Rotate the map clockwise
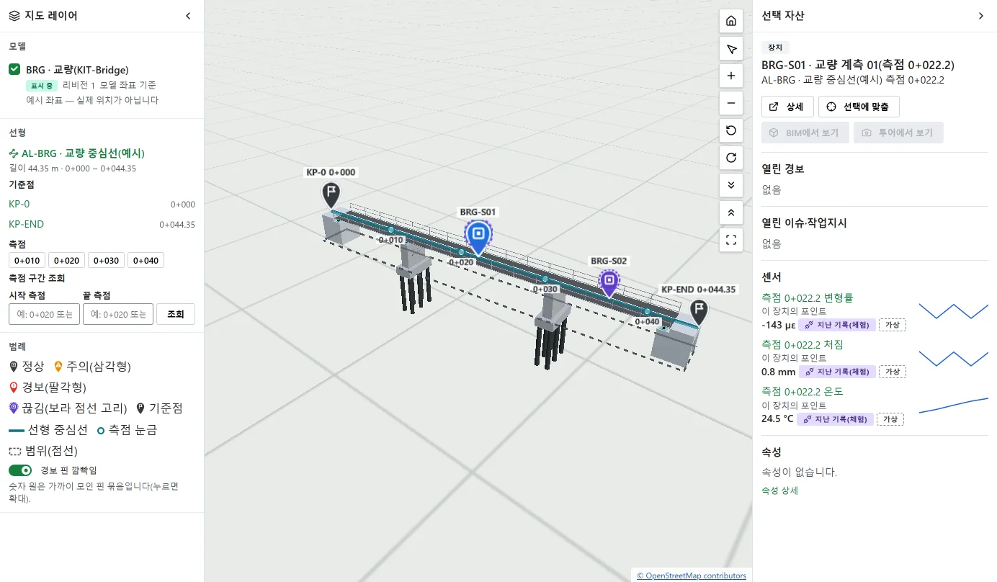Image resolution: width=997 pixels, height=582 pixels. point(731,158)
